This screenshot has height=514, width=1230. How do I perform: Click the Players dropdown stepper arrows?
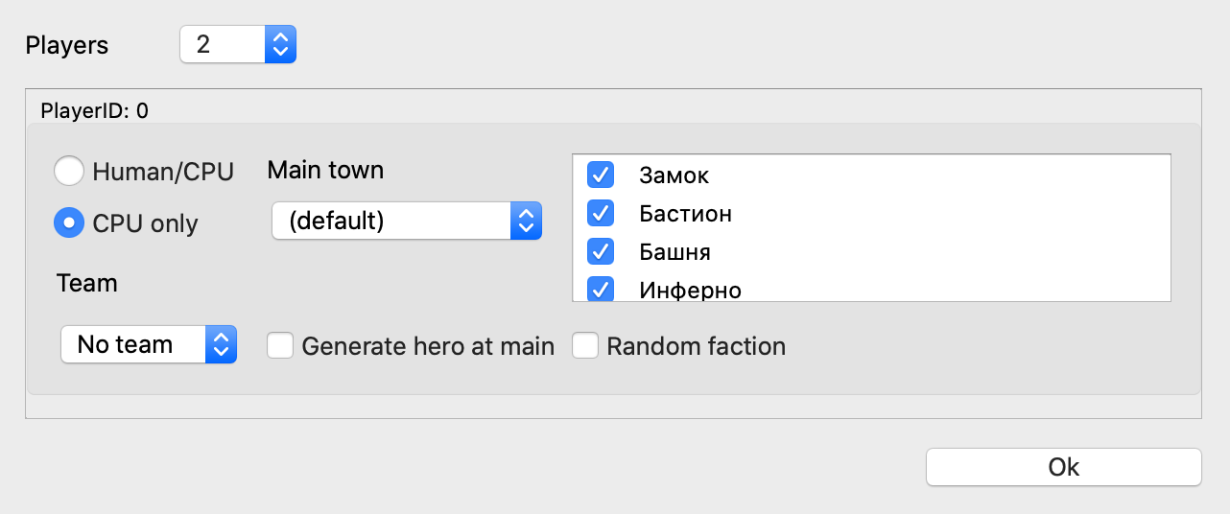click(x=280, y=44)
